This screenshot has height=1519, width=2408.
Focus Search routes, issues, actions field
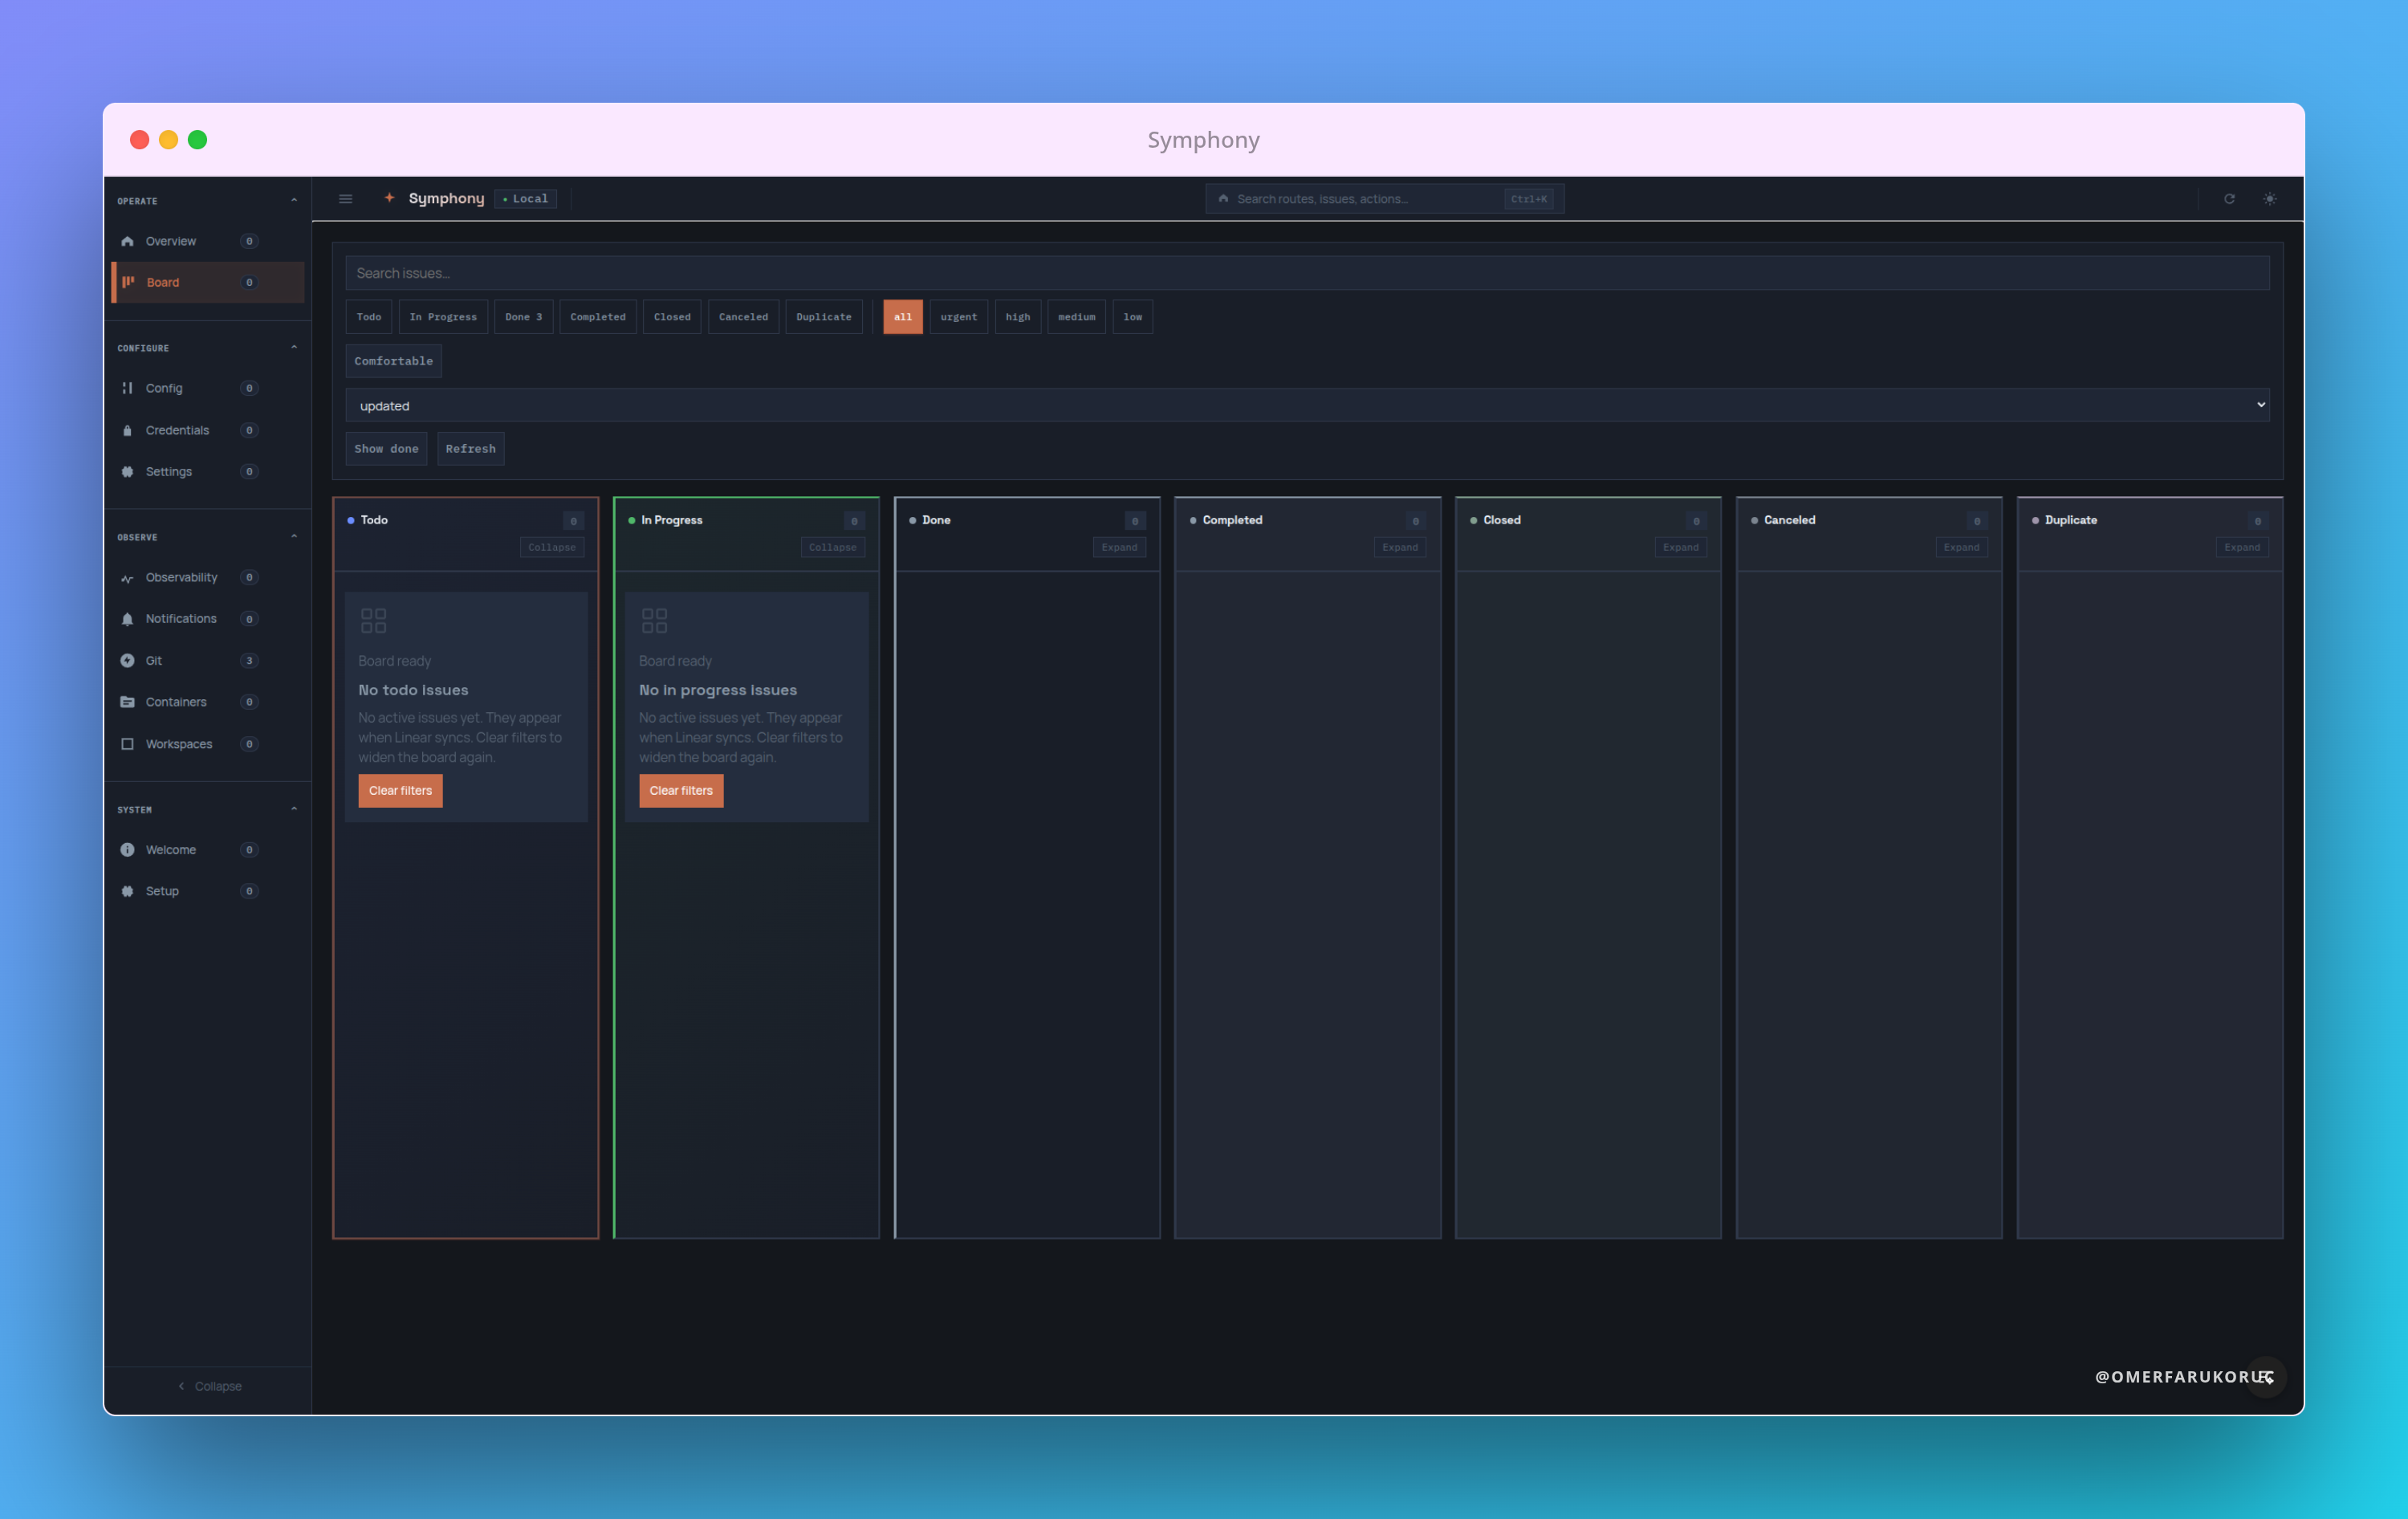pyautogui.click(x=1384, y=199)
